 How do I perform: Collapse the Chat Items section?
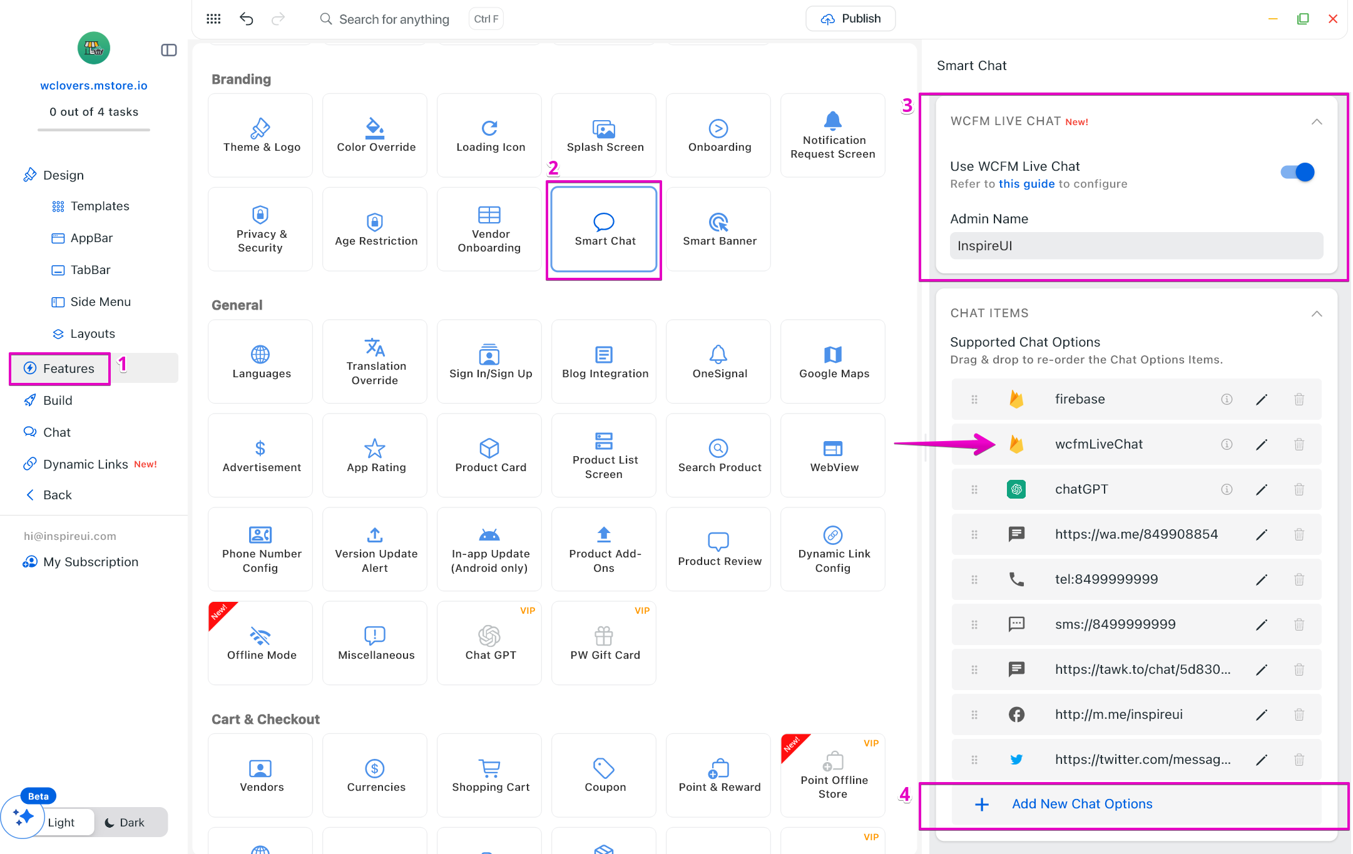click(x=1317, y=313)
